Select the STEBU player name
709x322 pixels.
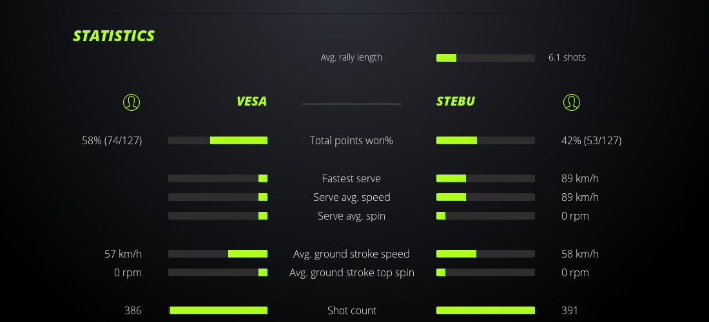click(x=456, y=101)
